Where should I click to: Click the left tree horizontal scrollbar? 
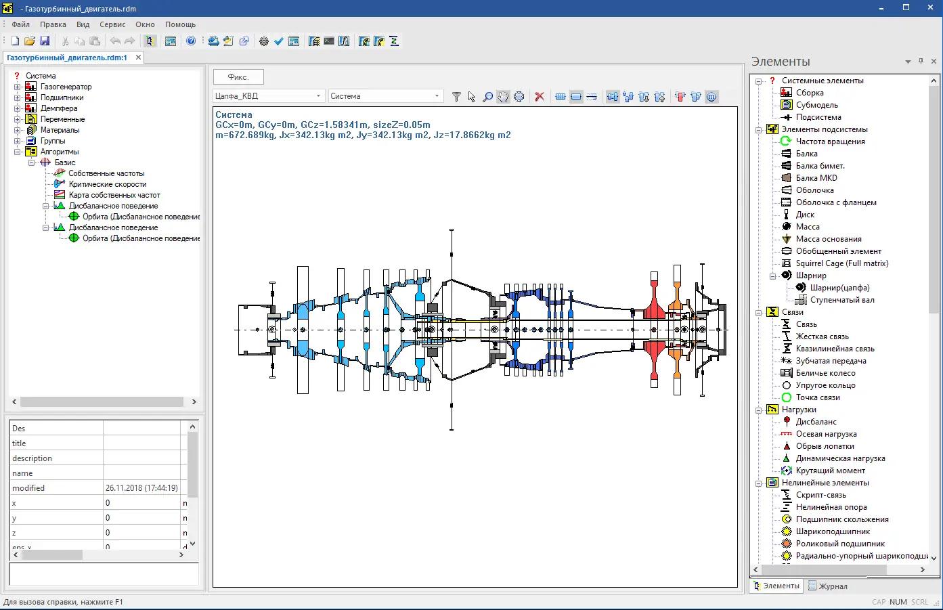click(102, 401)
